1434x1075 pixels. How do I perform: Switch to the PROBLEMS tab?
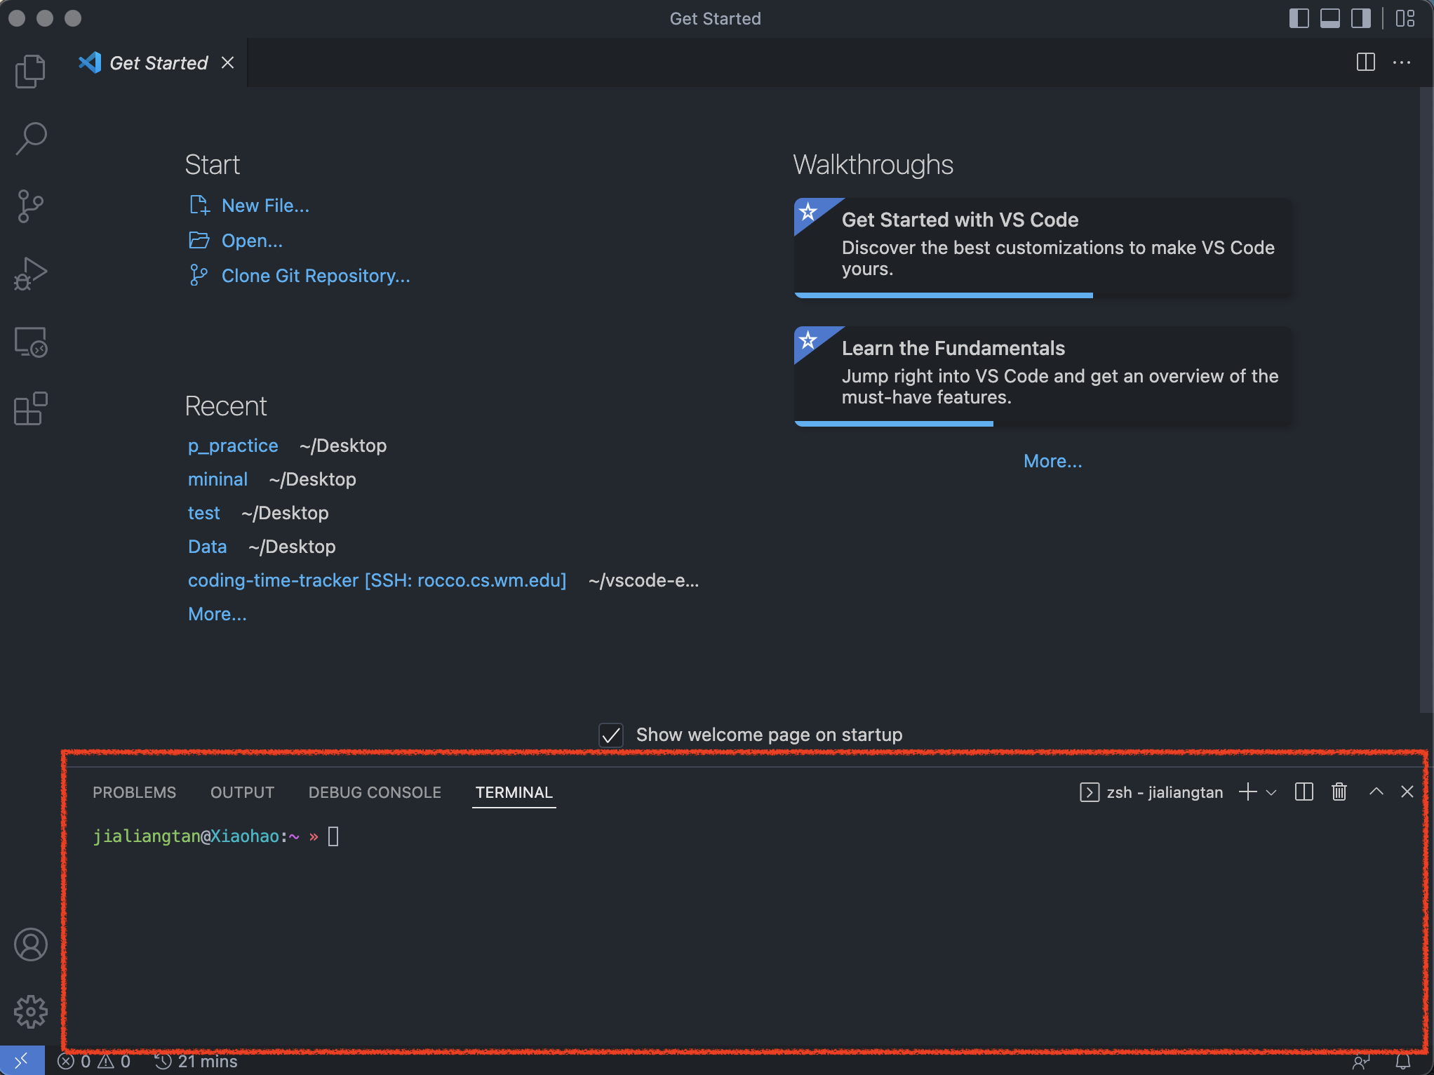click(134, 792)
